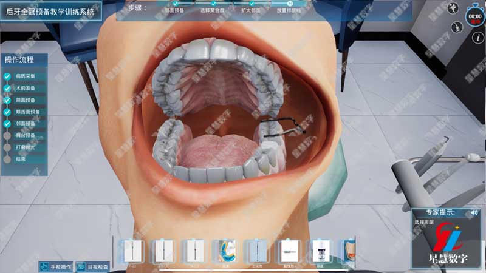Toggle the 颊舌面预备 step checkmark
The image size is (486, 273).
7,112
